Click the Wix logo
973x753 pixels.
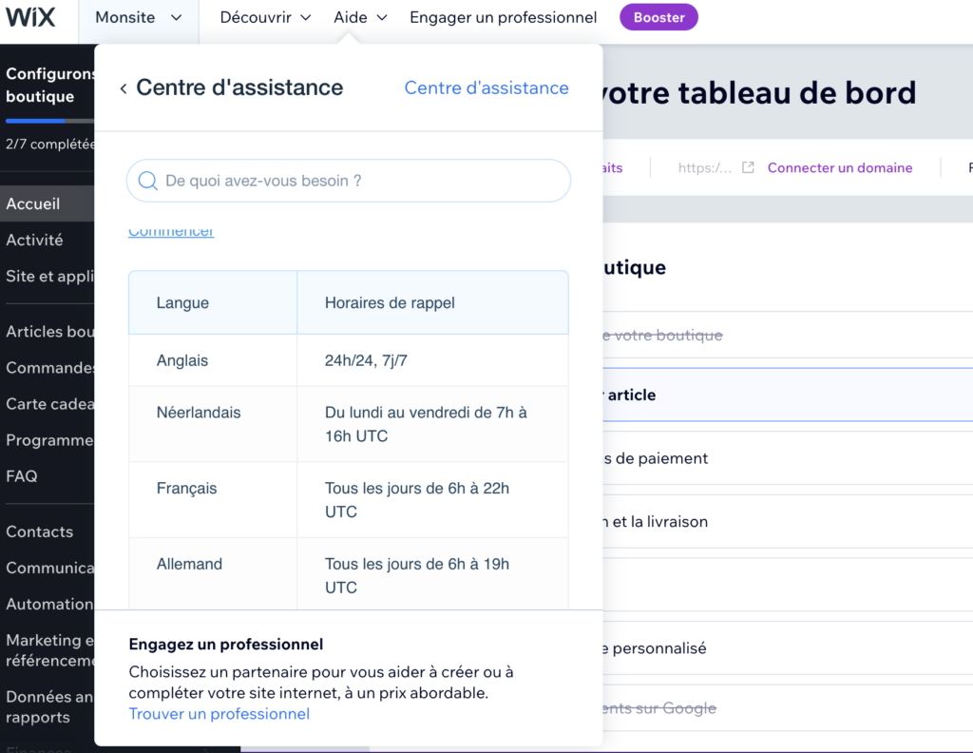pyautogui.click(x=31, y=18)
